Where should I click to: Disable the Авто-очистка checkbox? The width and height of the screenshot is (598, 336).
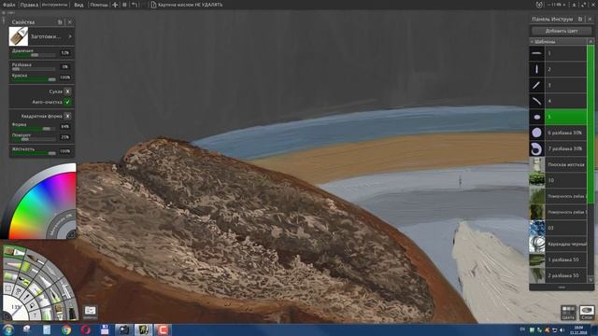pyautogui.click(x=67, y=102)
